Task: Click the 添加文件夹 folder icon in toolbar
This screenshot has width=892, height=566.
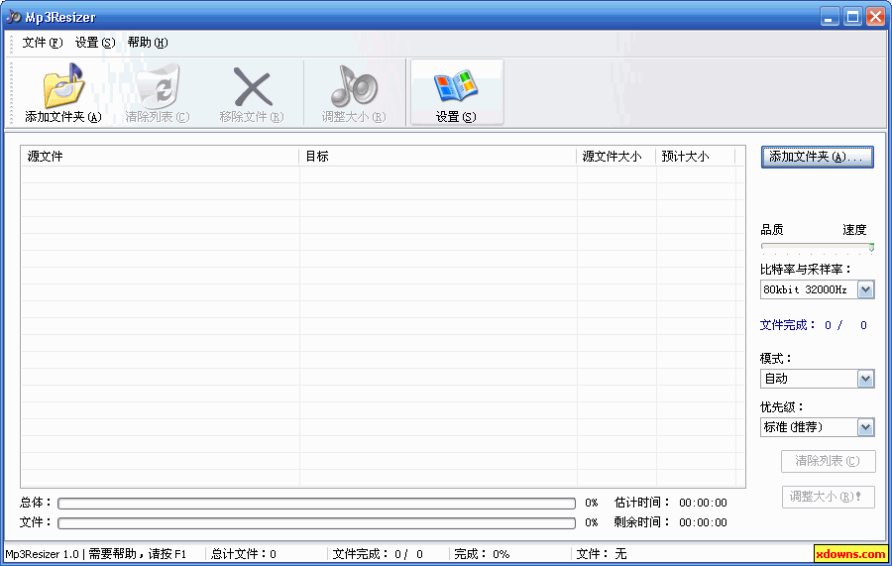Action: [63, 86]
